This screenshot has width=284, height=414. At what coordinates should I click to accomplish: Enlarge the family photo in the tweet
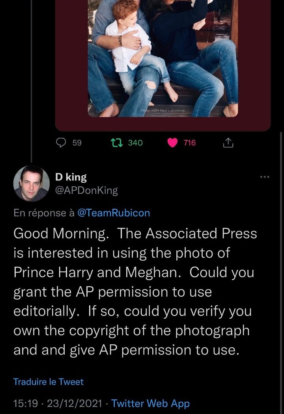[163, 59]
